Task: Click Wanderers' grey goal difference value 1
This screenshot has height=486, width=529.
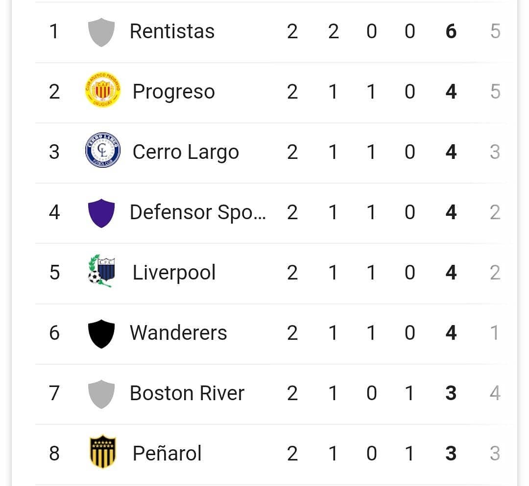Action: (x=495, y=333)
